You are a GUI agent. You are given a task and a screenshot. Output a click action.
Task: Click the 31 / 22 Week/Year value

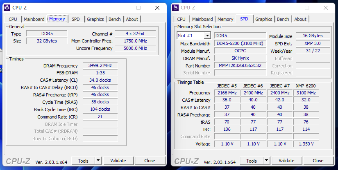(313, 51)
